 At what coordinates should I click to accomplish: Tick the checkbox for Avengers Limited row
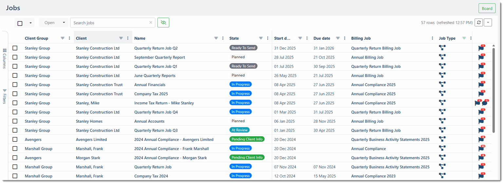15,139
